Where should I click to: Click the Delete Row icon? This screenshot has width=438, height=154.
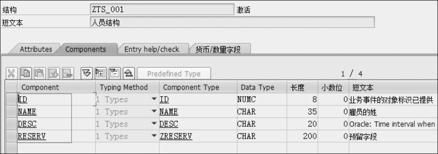point(68,74)
